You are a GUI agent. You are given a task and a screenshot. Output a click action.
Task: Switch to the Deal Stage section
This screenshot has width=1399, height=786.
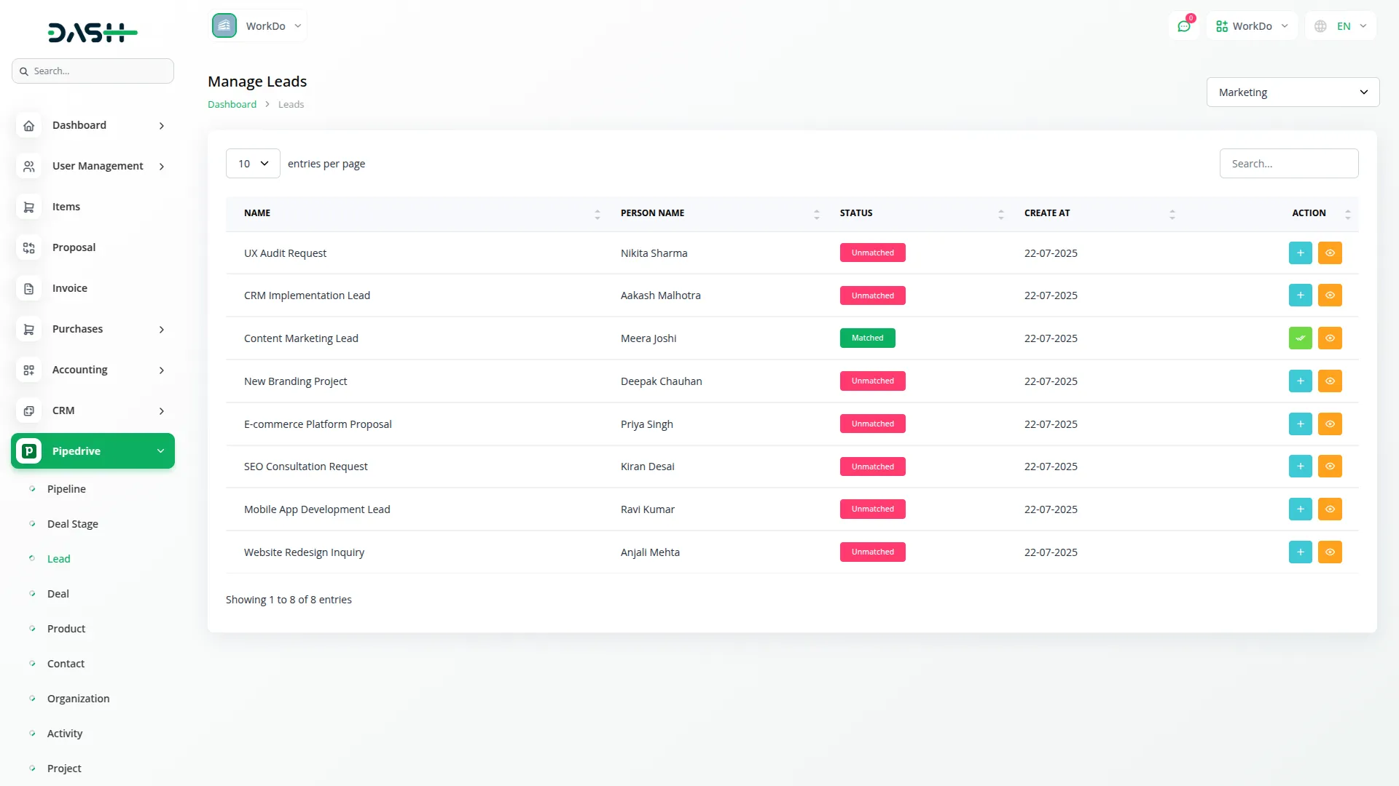pyautogui.click(x=73, y=523)
